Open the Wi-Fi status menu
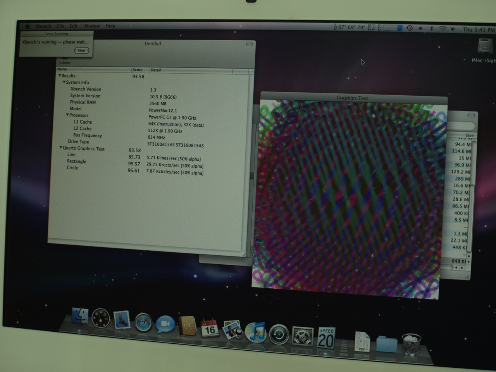This screenshot has height=372, width=496. click(443, 29)
